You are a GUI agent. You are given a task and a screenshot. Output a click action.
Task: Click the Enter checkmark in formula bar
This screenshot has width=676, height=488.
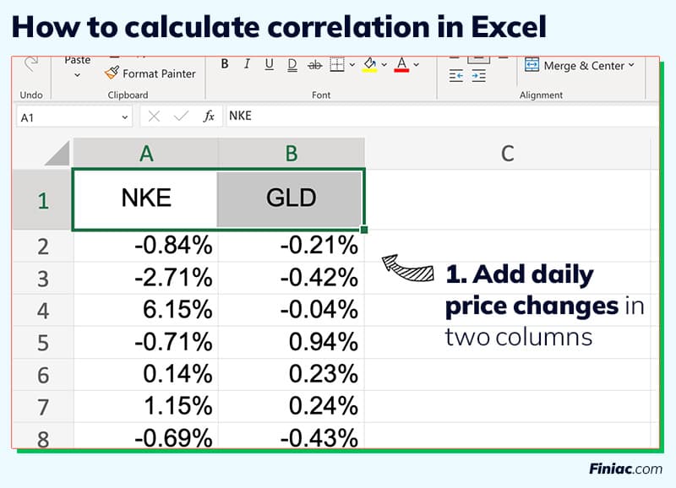(x=179, y=116)
